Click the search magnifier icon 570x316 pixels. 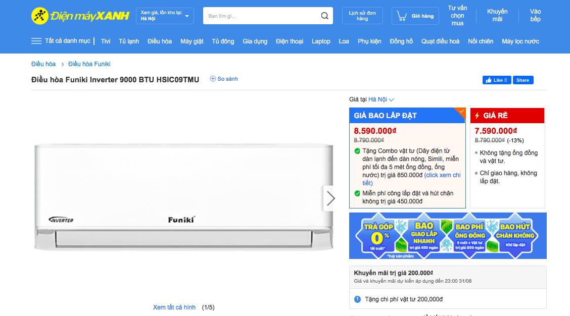pos(324,16)
